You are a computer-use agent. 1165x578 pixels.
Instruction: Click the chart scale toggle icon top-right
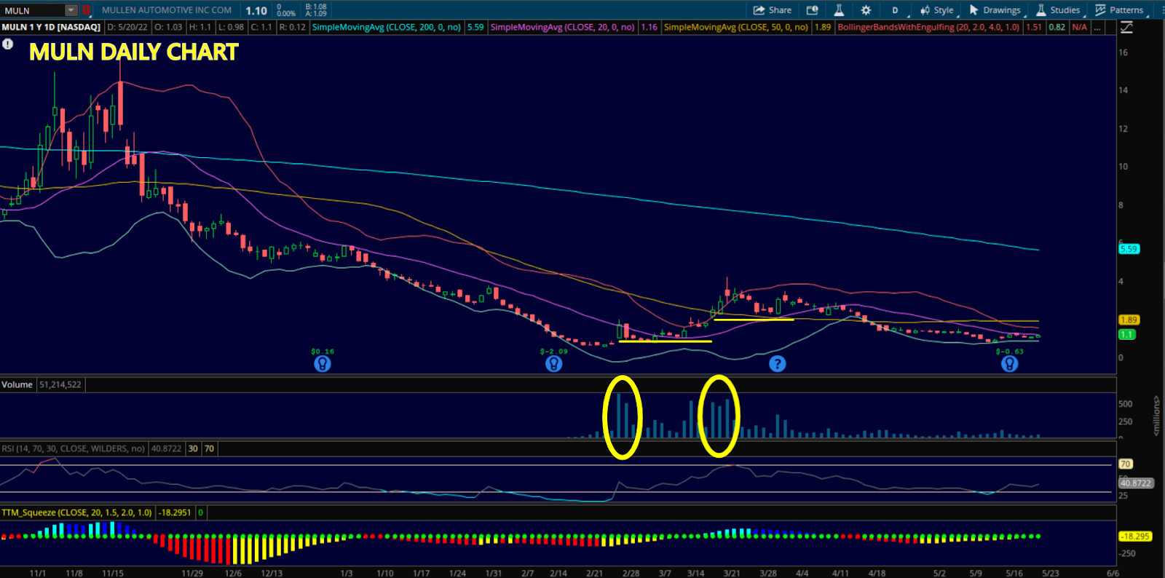1126,28
